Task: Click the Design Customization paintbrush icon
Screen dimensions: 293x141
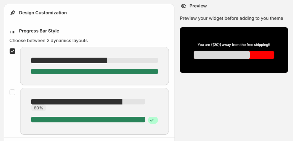Action: click(x=13, y=13)
